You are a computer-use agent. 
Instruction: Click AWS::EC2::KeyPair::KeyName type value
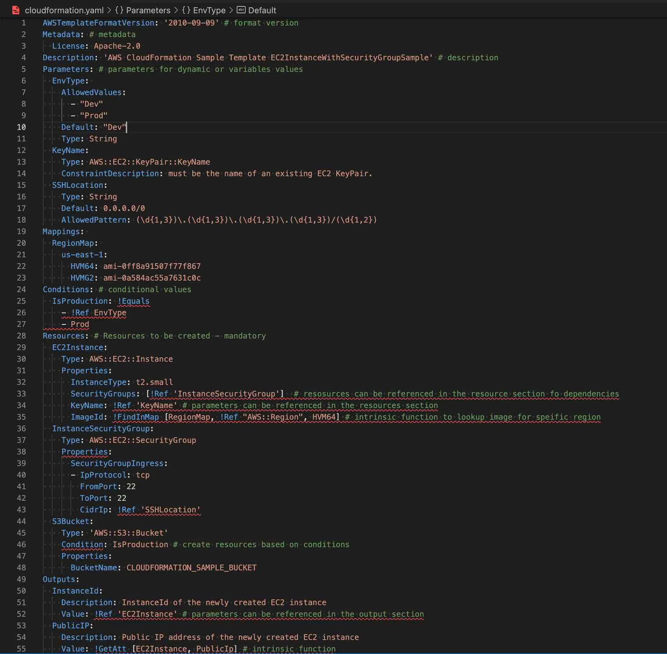pos(150,162)
